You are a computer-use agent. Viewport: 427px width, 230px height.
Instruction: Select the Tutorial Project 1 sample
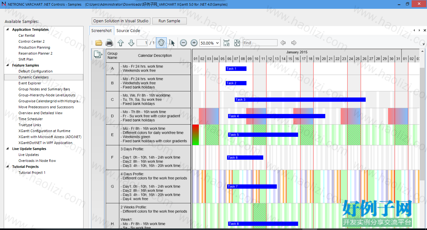(32, 173)
